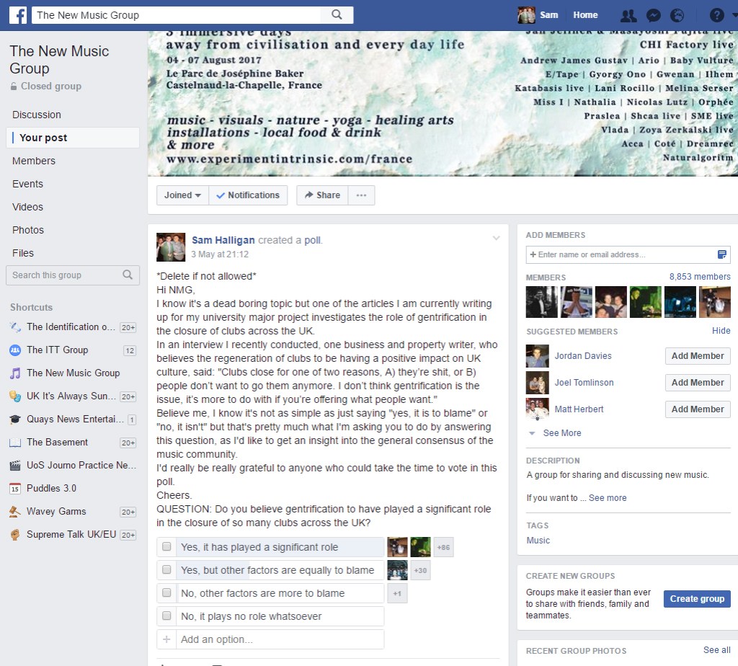Image resolution: width=738 pixels, height=666 pixels.
Task: Click the search magnifier button in top bar
Action: [x=337, y=15]
